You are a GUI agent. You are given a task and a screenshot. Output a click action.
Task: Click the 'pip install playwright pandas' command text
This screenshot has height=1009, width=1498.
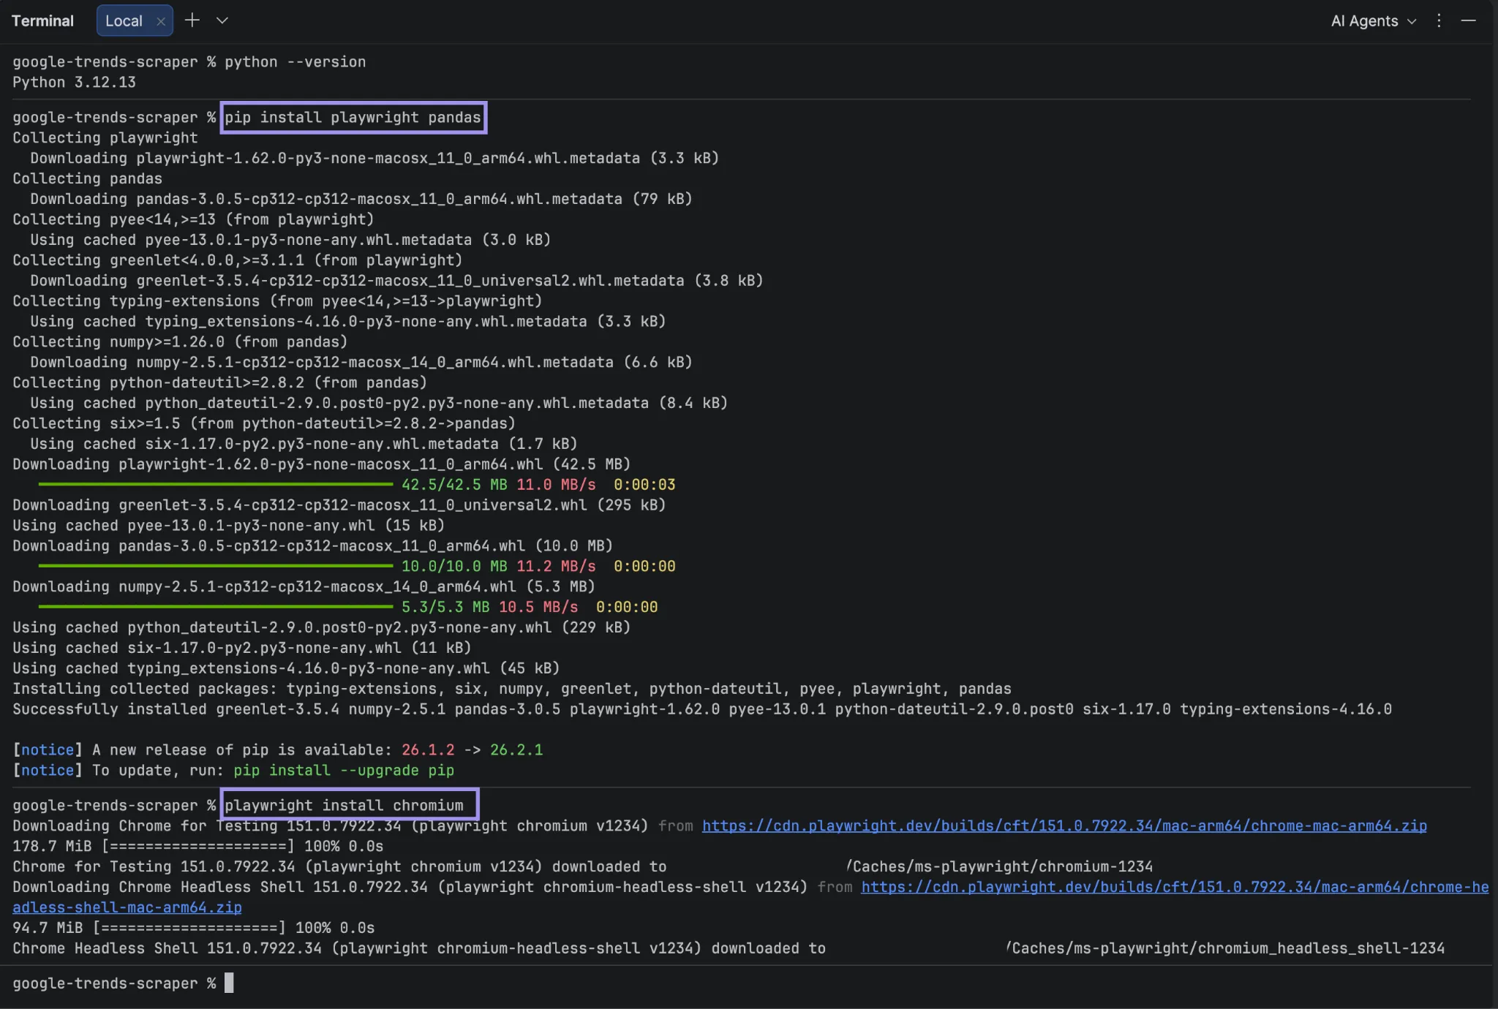point(353,118)
